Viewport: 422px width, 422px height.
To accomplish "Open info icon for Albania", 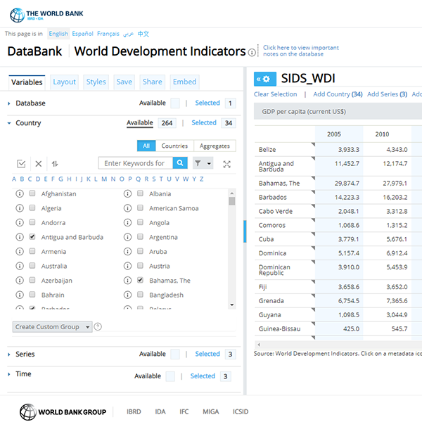I will [x=127, y=194].
